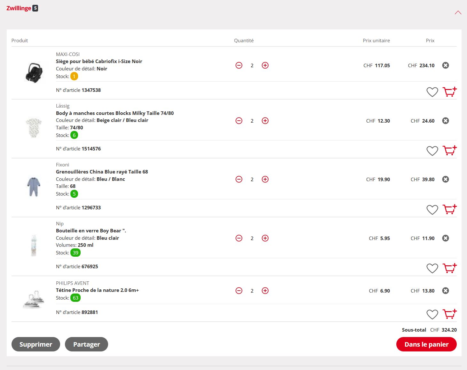Remove Philips Avent Tétine from list
Viewport: 467px width, 370px height.
(x=446, y=291)
